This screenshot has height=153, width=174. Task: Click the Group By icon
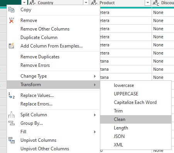point(12,123)
